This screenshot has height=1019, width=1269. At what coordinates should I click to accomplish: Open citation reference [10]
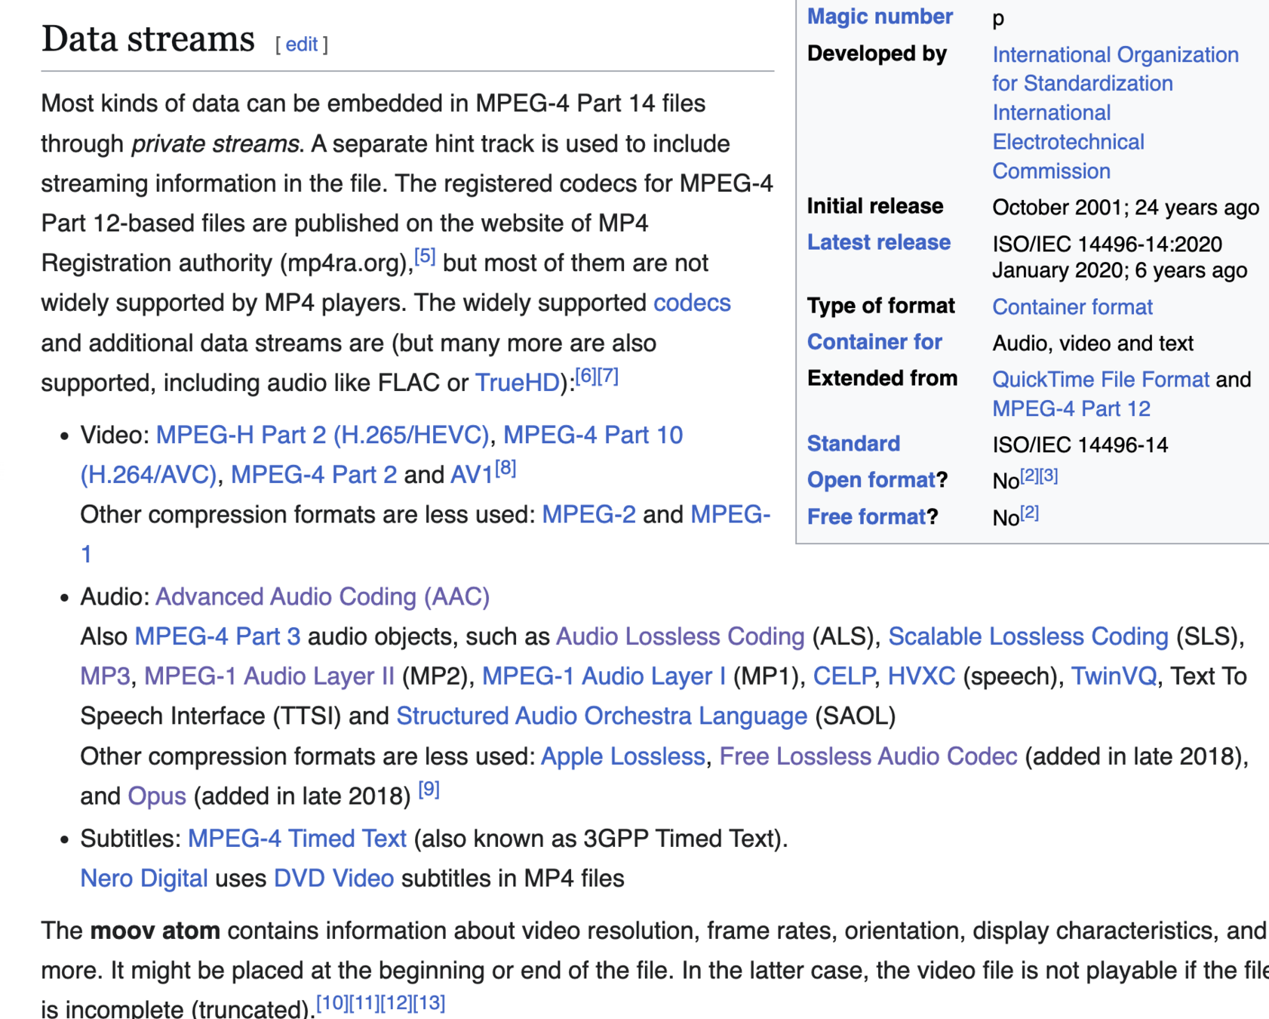[332, 1003]
